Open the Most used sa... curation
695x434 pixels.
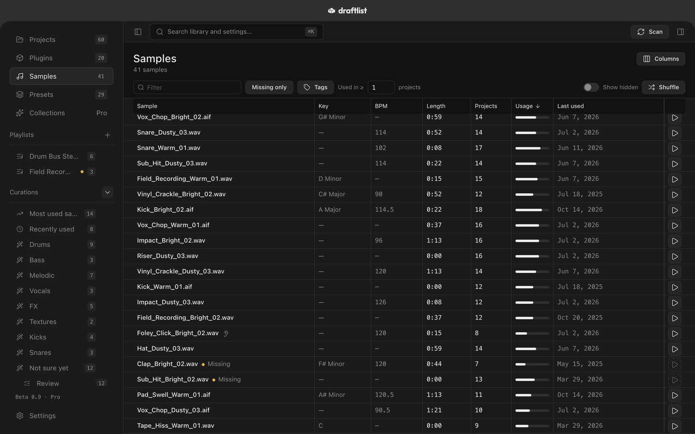(x=61, y=214)
